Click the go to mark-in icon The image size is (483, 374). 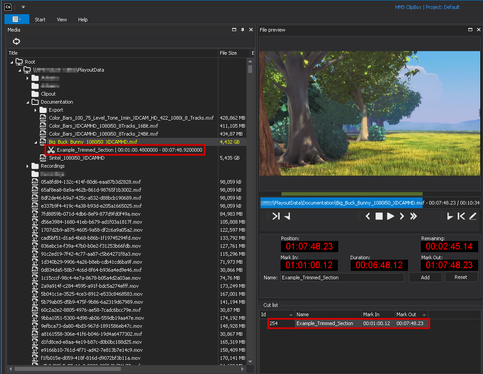(x=461, y=216)
